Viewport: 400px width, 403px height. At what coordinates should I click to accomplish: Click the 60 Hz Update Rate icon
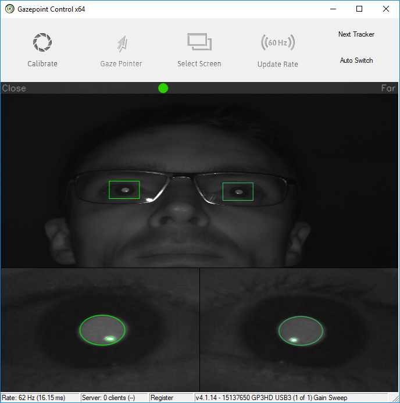(278, 42)
